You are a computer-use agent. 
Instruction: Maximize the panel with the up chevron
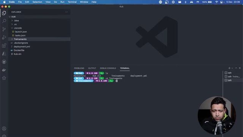pos(236,68)
